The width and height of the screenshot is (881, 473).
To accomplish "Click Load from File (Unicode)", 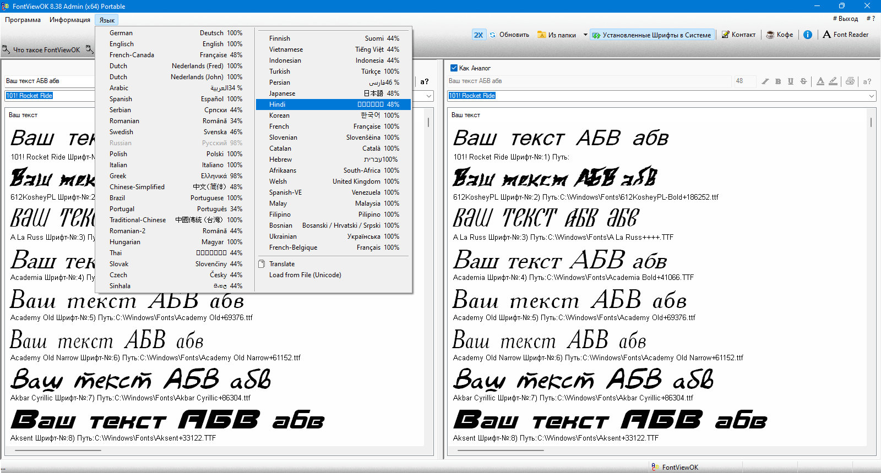I will 304,275.
